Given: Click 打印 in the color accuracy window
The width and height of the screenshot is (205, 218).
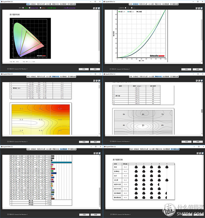Looking at the screenshot, I should (84, 215).
